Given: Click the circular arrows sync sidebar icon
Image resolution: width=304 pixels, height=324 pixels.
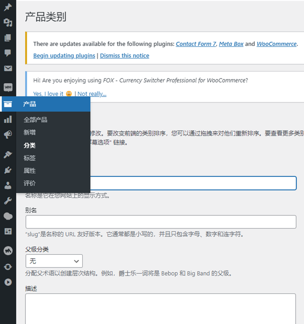Looking at the screenshot, I should point(8,267).
